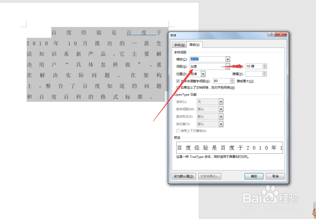This screenshot has height=219, width=316.
Task: Toggle 使用上下文替换(A) checkbox
Action: (x=178, y=131)
